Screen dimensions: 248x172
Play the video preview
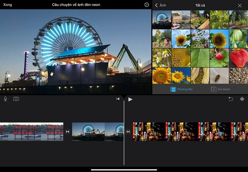coord(130,99)
